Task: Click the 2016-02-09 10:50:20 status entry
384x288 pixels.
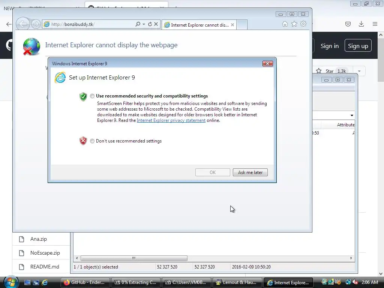Action: point(251,267)
